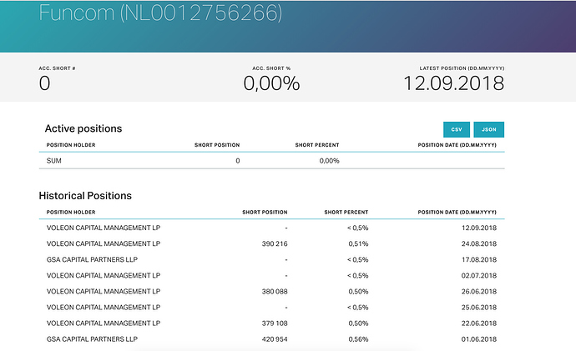Select GSA Capital Partners holder dated 17.08.2018
The width and height of the screenshot is (576, 351).
[x=92, y=259]
